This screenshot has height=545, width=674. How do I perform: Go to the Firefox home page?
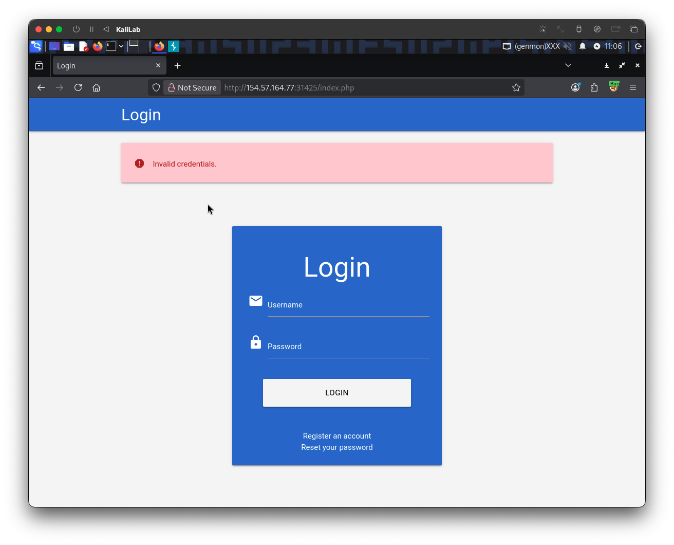96,87
